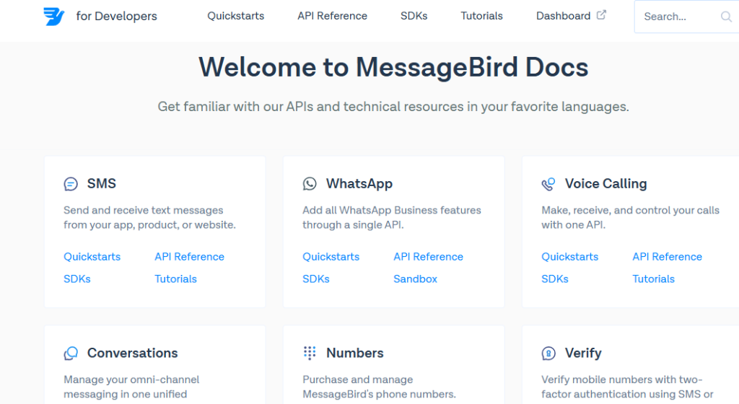Open WhatsApp API Reference link
Image resolution: width=739 pixels, height=404 pixels.
point(429,257)
